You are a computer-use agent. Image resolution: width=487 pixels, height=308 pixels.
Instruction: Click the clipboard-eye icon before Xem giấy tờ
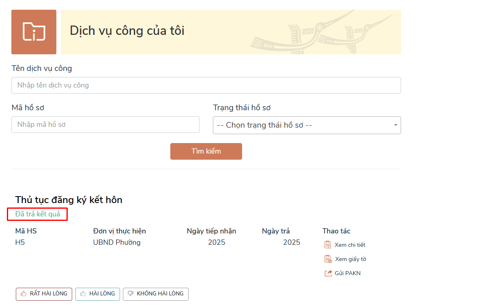coord(327,259)
